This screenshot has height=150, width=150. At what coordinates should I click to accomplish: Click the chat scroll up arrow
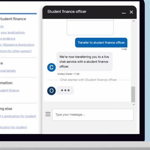pos(134,21)
